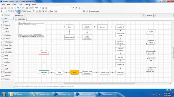Click the orange End stage on canvas
The height and width of the screenshot is (97, 174).
(x=74, y=72)
